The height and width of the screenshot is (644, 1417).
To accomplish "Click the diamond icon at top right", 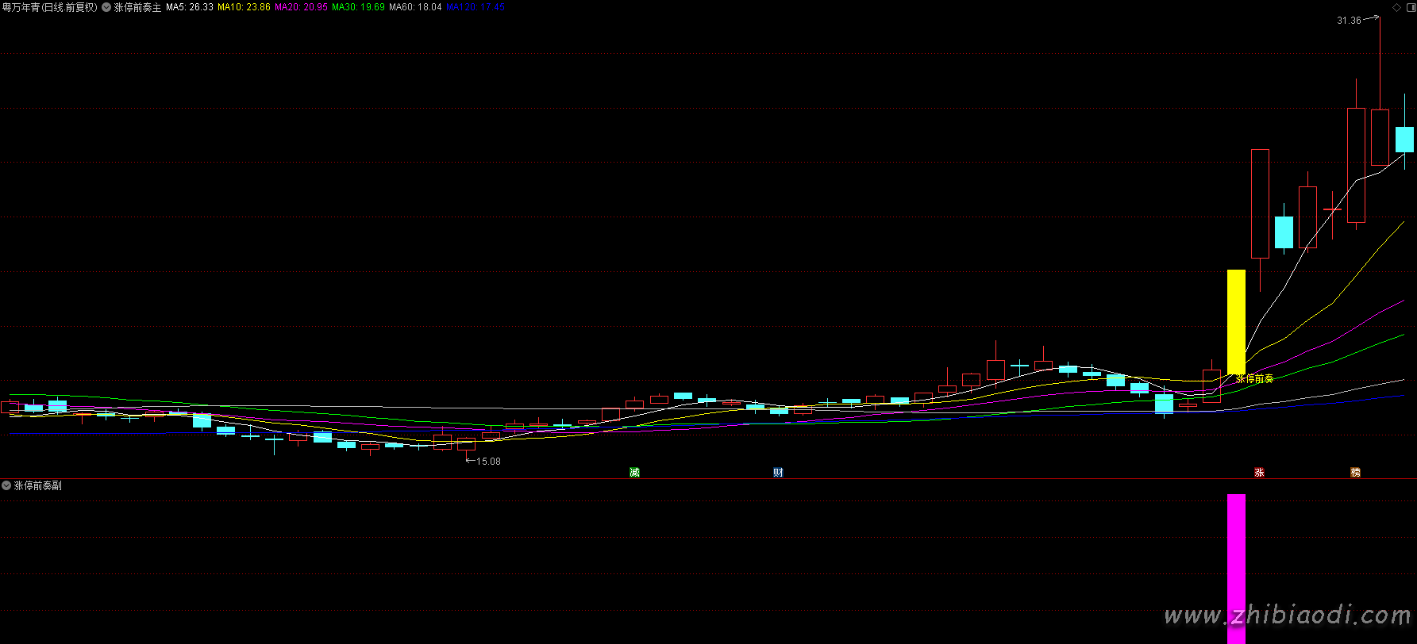I will tap(1397, 7).
